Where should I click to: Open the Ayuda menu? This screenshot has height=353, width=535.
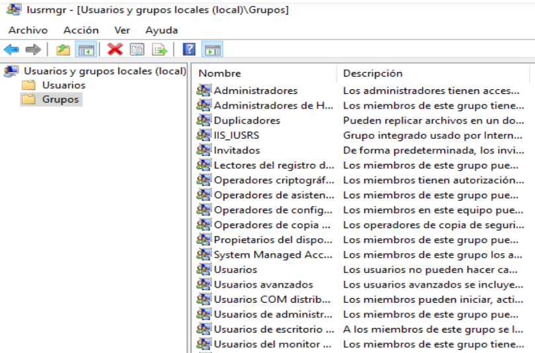[161, 30]
